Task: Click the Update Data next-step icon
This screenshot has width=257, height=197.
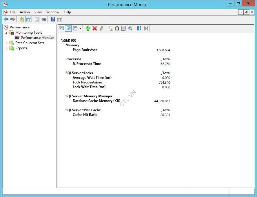Action: (x=146, y=28)
